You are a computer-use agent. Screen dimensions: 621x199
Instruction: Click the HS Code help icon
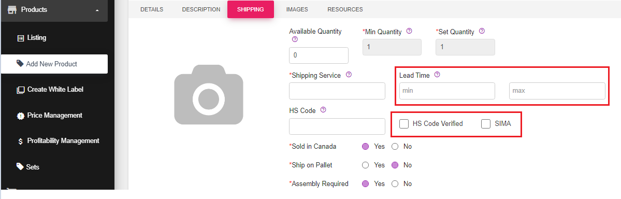(323, 110)
